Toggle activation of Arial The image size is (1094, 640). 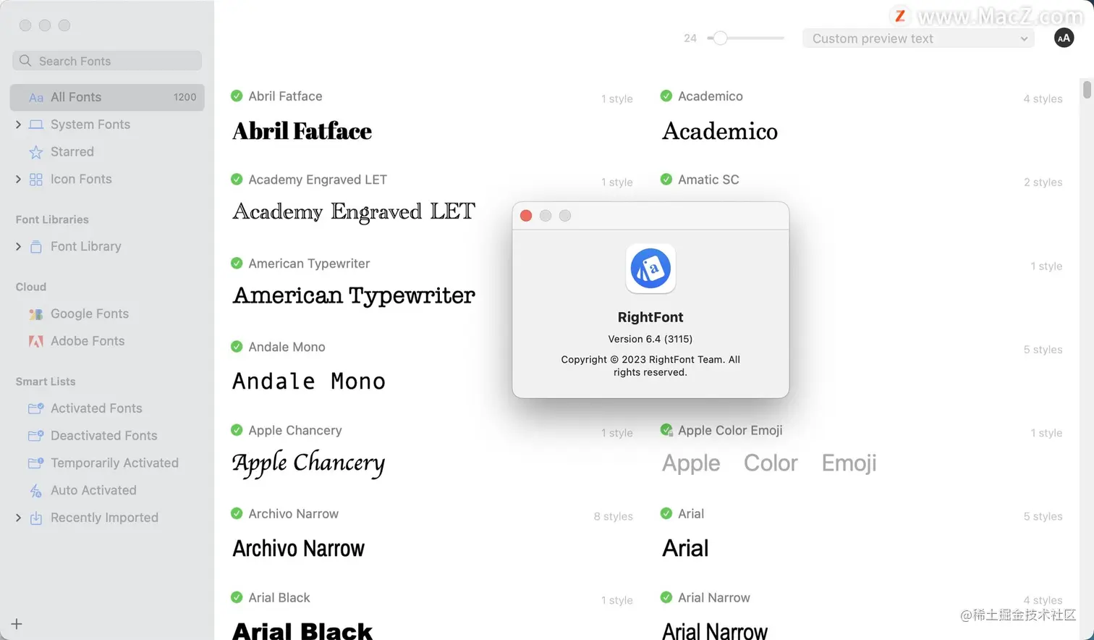pos(666,513)
